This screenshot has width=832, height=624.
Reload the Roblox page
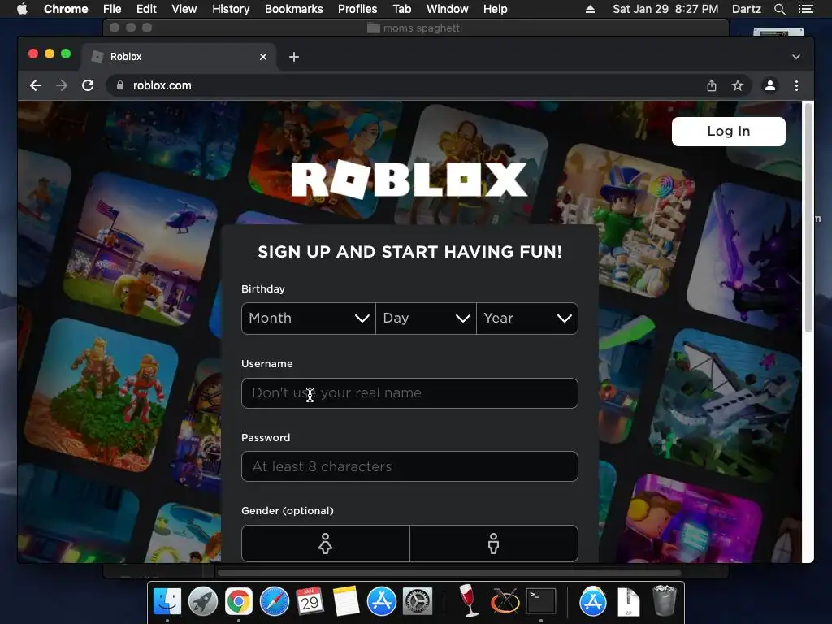pyautogui.click(x=88, y=85)
